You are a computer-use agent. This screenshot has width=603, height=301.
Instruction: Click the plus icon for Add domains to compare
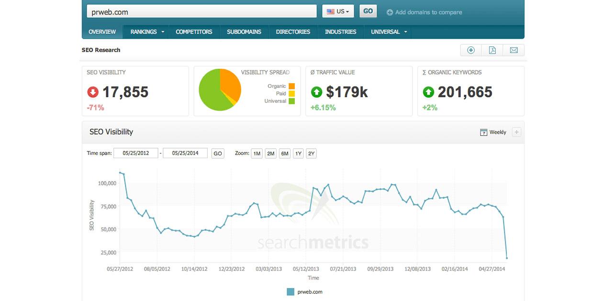[390, 12]
